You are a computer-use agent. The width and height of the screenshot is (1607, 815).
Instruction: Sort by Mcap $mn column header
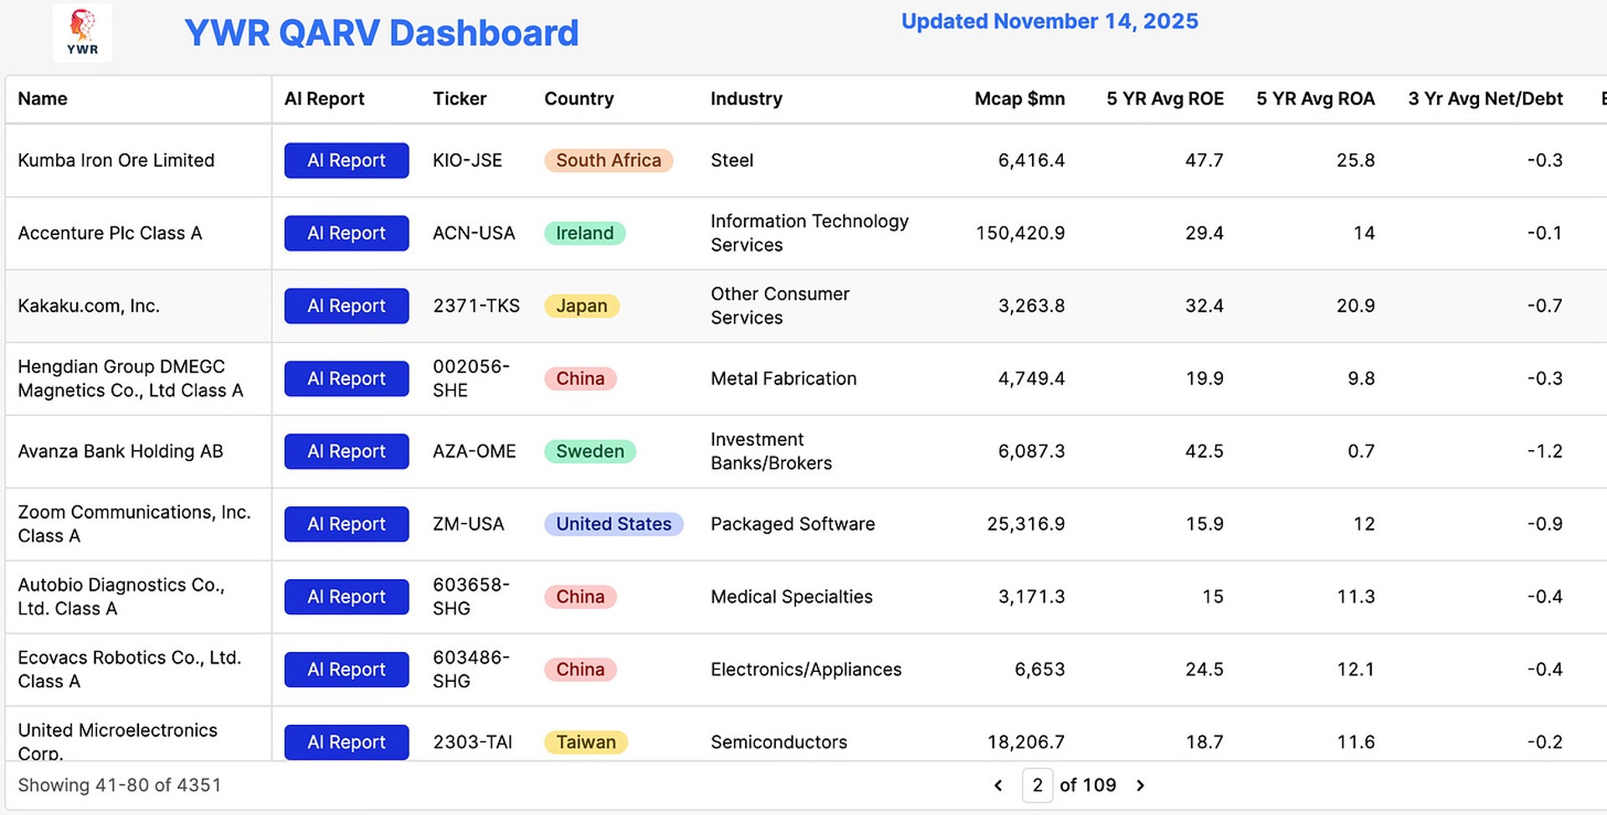click(1019, 99)
